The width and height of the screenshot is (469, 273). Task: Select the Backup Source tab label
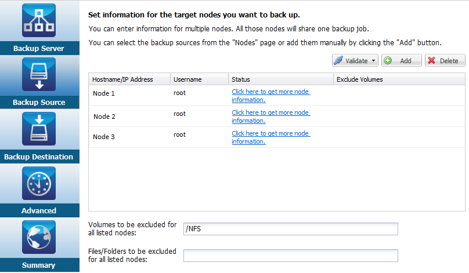[39, 103]
